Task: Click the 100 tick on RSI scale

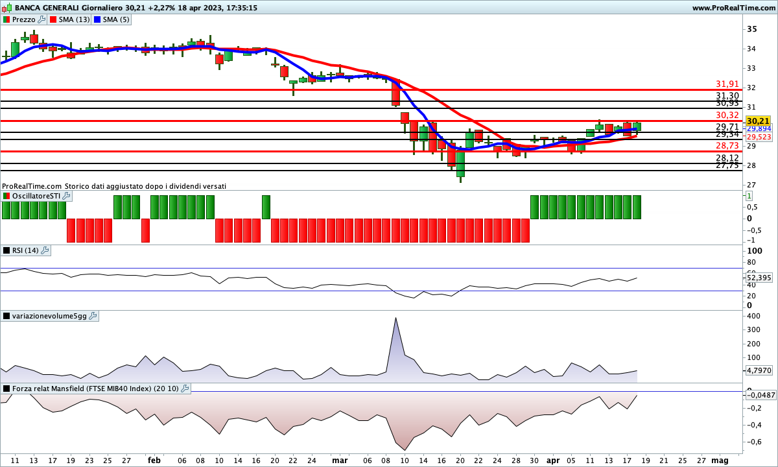Action: tap(753, 250)
